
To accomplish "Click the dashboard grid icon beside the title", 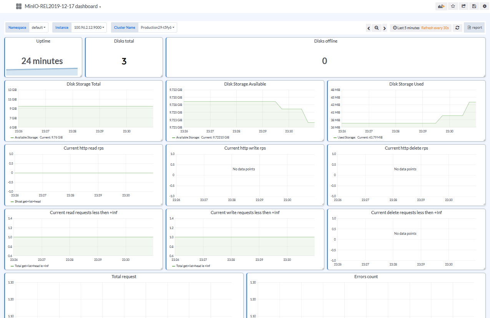I will click(x=19, y=7).
